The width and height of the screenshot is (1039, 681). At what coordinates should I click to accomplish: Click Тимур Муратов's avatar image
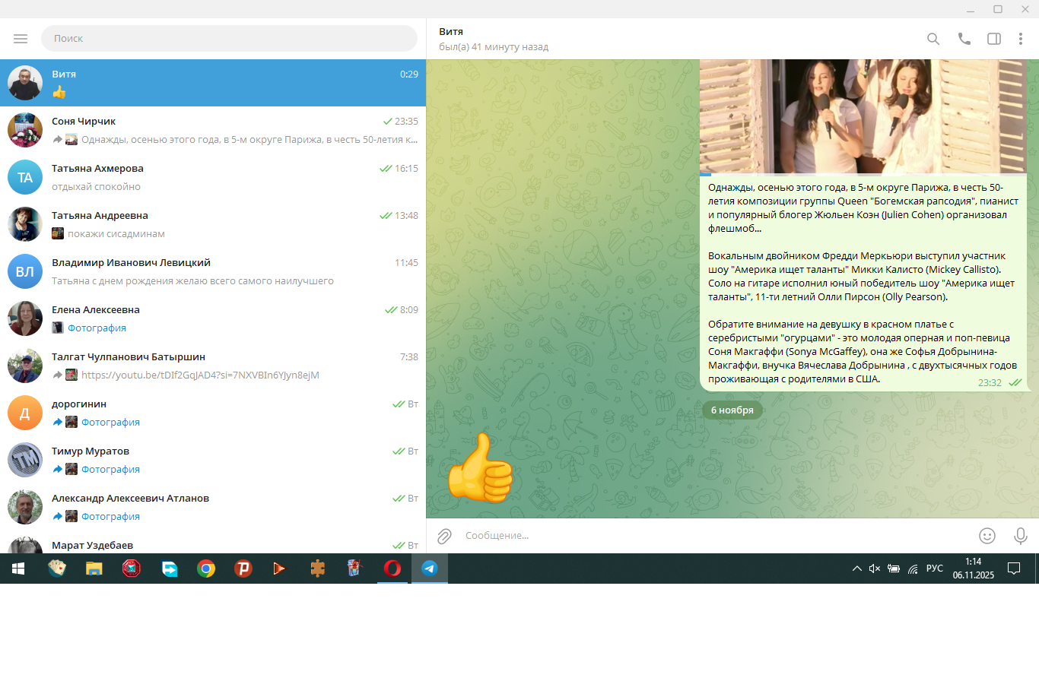(x=25, y=460)
